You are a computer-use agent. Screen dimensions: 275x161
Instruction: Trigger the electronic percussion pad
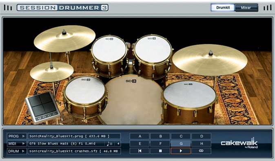pyautogui.click(x=42, y=107)
